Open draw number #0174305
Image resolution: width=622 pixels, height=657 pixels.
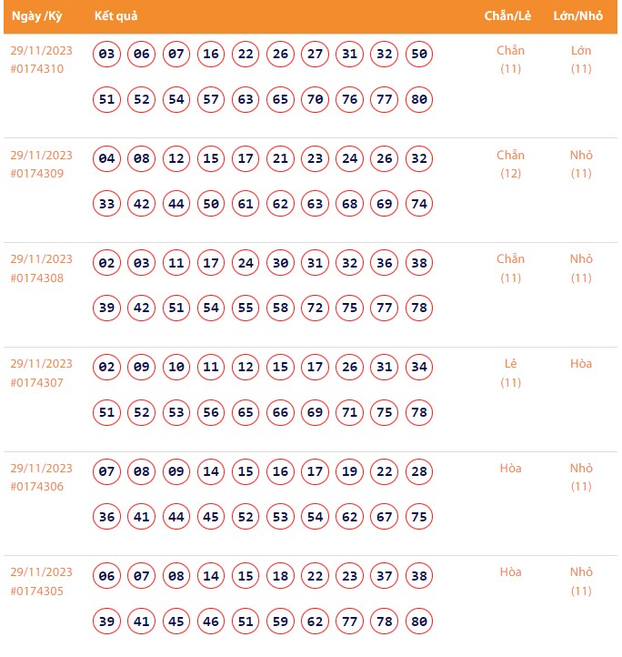click(37, 592)
